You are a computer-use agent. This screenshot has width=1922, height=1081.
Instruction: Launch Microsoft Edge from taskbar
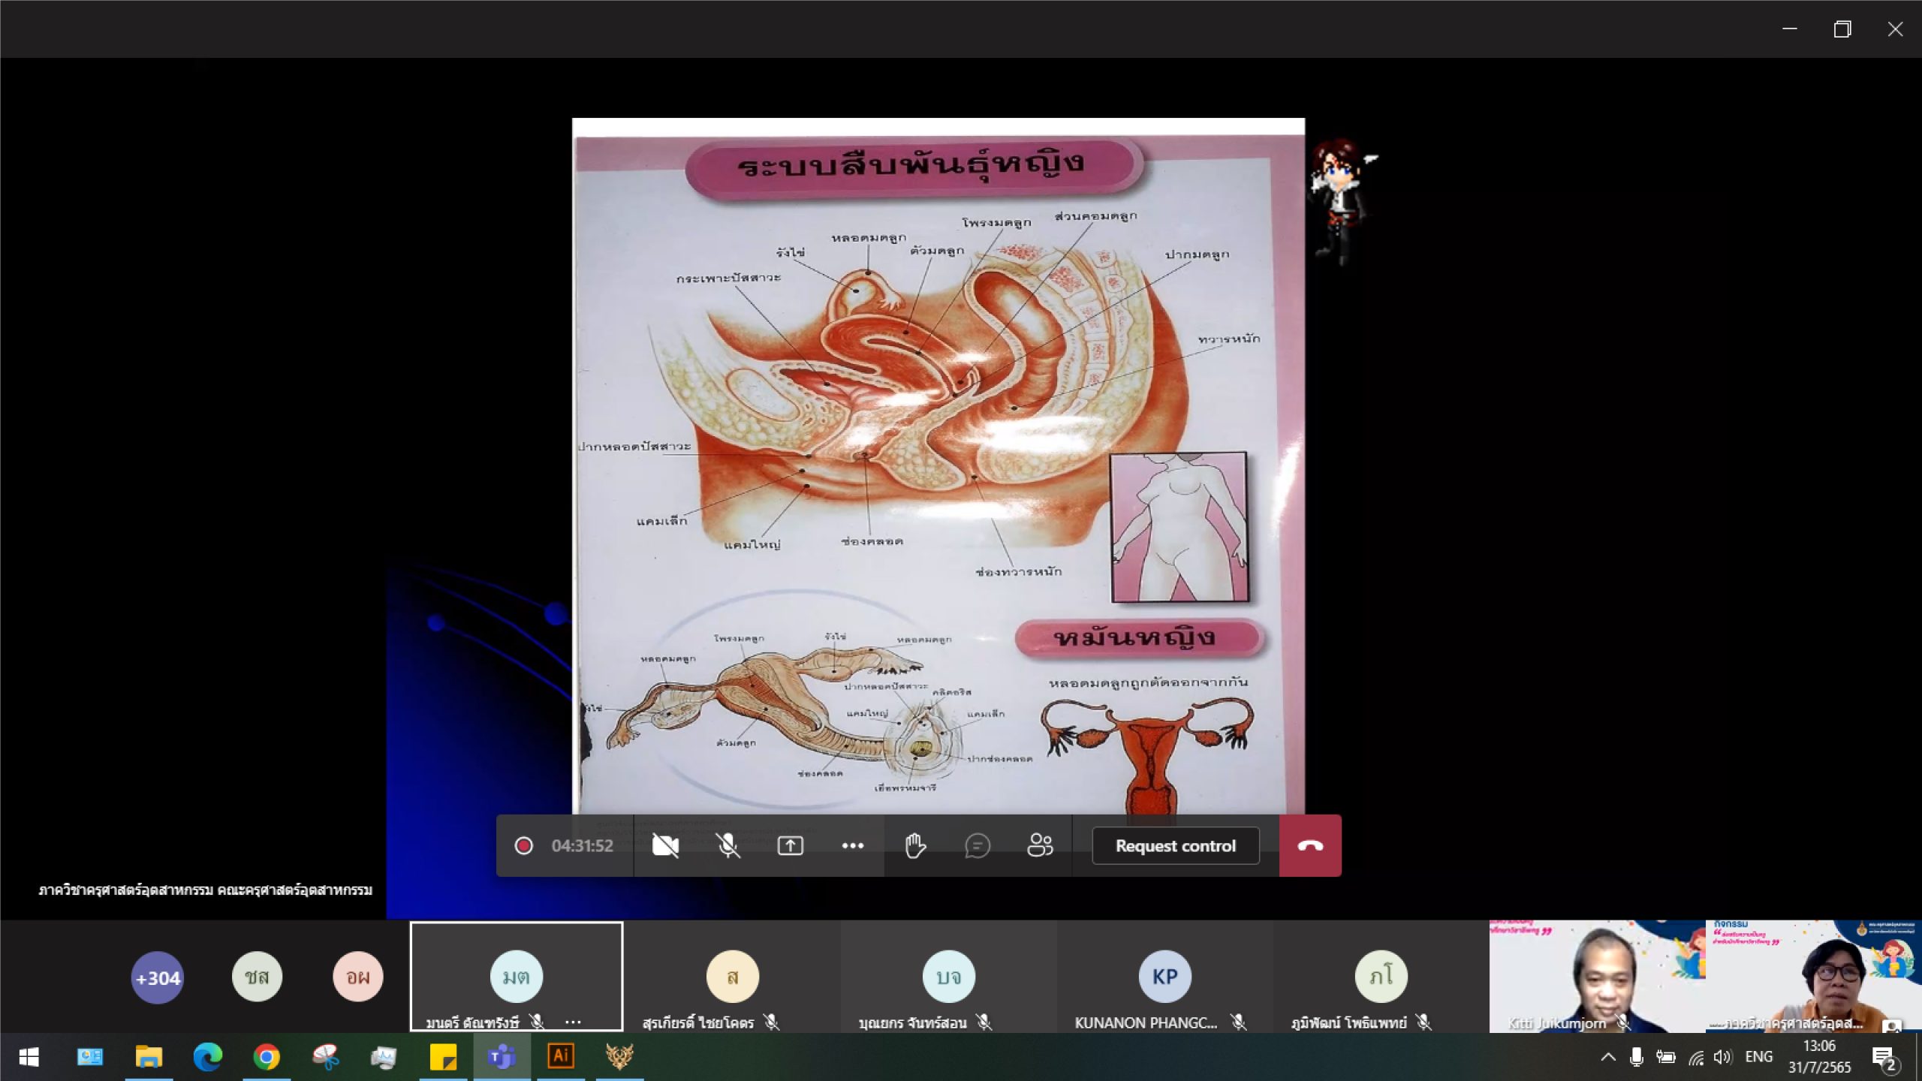tap(207, 1057)
